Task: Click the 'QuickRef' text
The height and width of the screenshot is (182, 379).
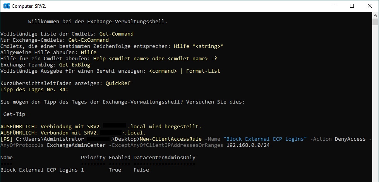Action: click(118, 83)
